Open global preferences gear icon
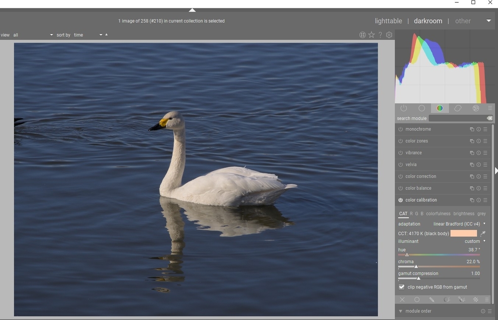The image size is (498, 320). tap(389, 35)
